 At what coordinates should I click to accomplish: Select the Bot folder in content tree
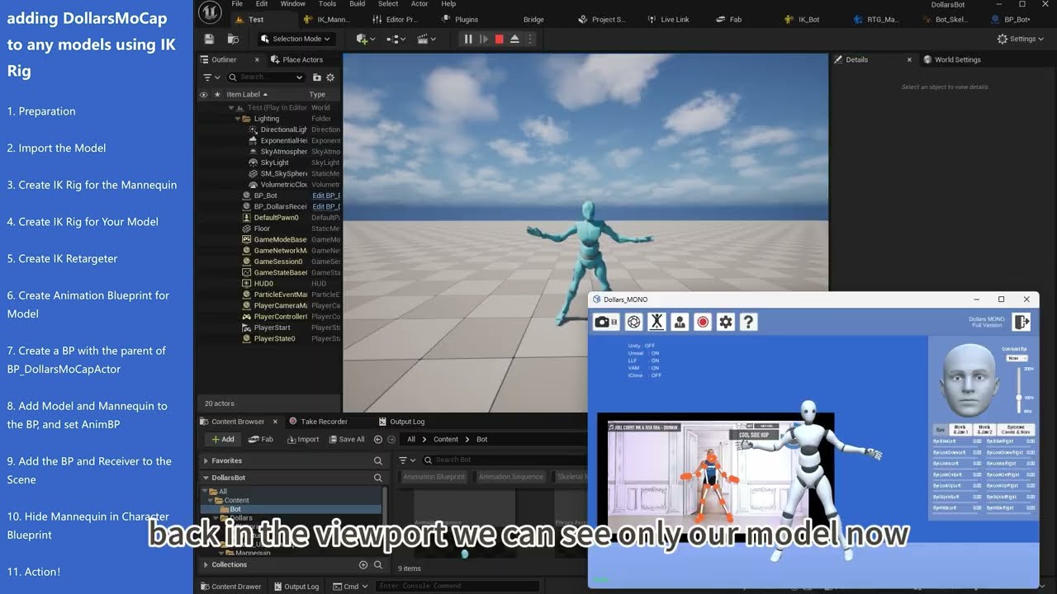[x=235, y=509]
